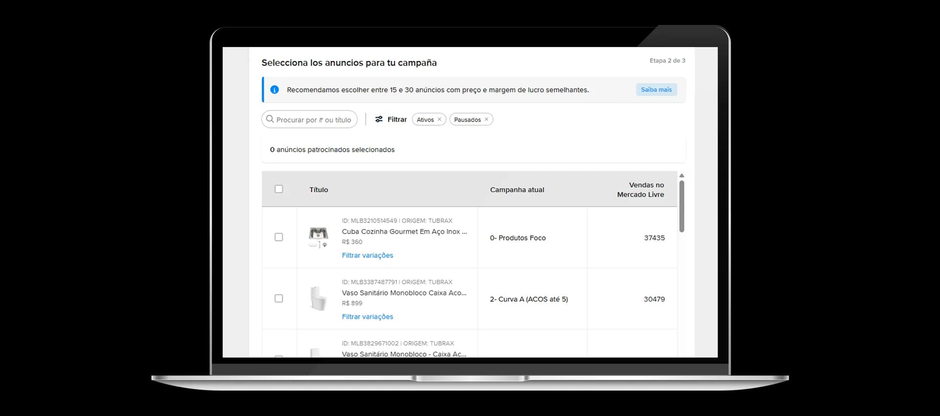Remove the Pausados filter chip
This screenshot has width=940, height=416.
coord(486,119)
